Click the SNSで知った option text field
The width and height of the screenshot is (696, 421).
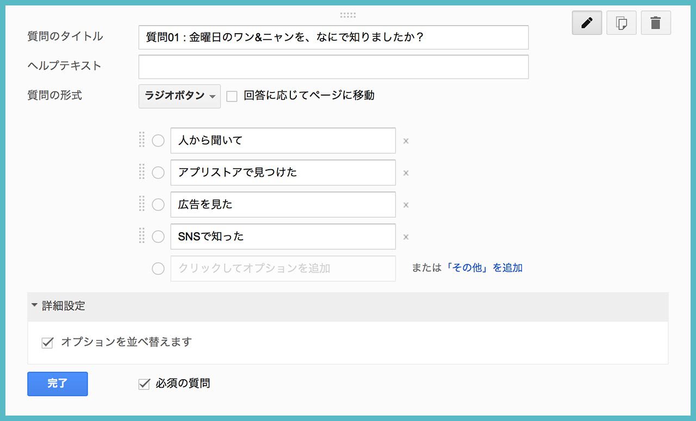(x=283, y=237)
